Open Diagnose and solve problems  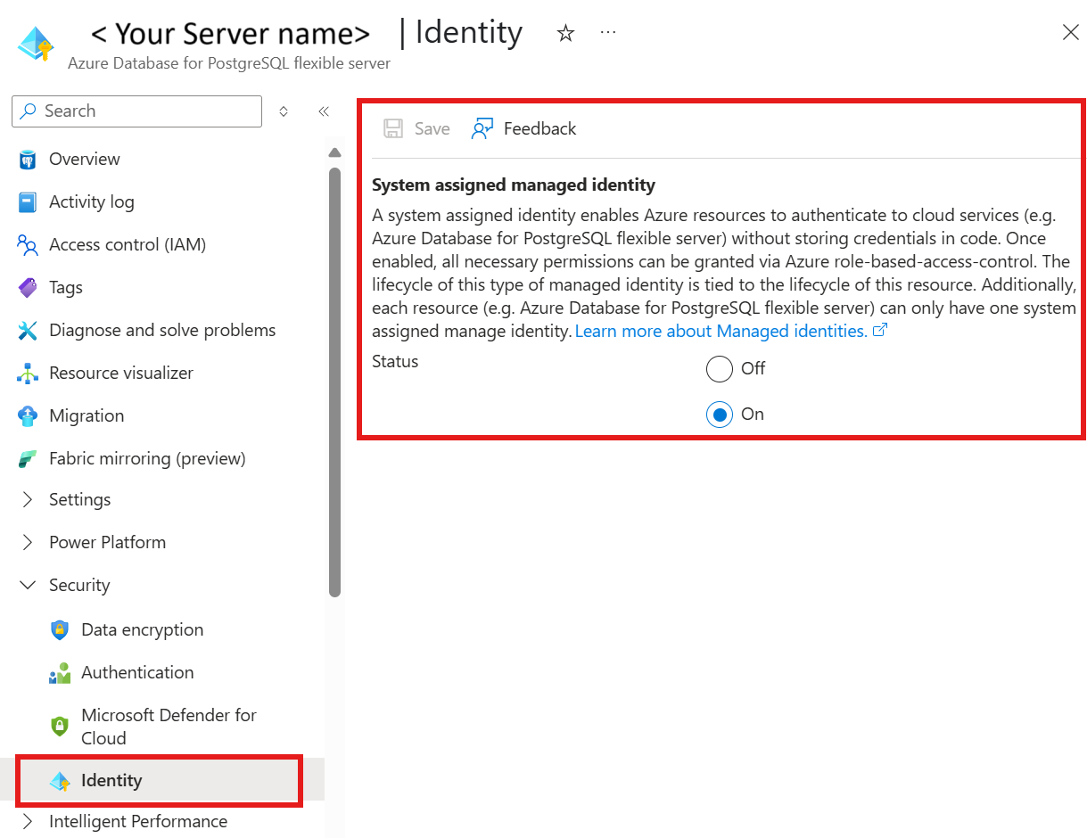tap(162, 330)
